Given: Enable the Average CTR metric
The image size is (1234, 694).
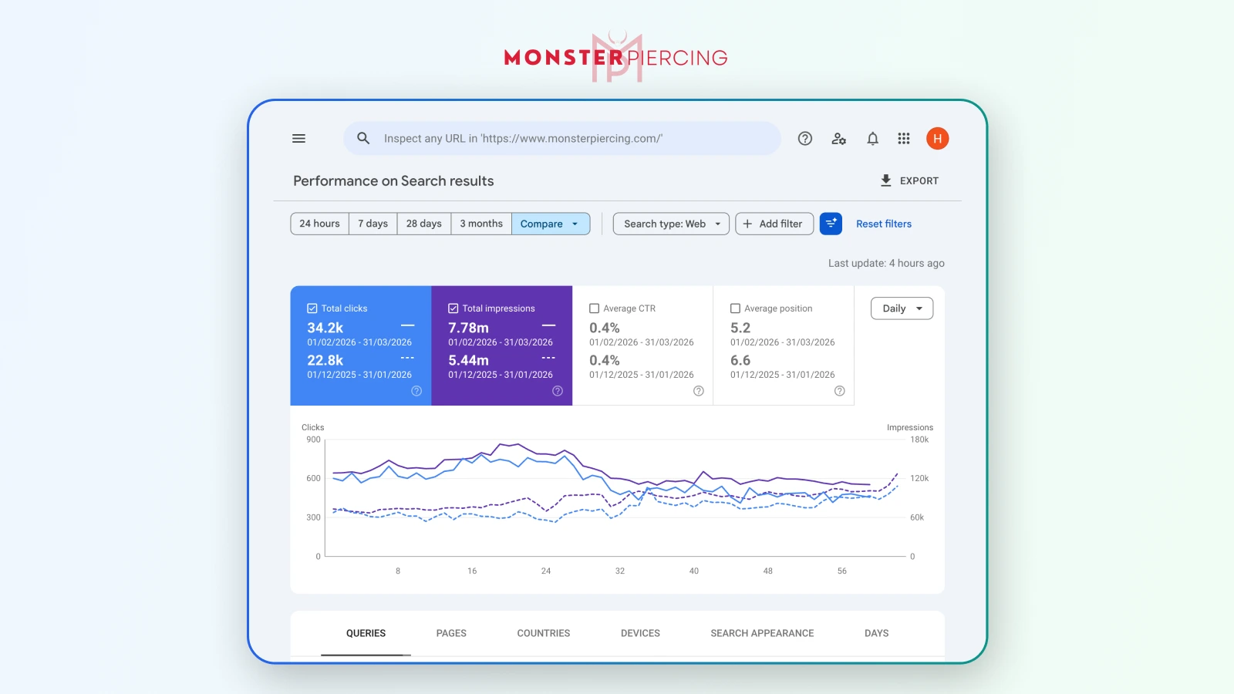Looking at the screenshot, I should (595, 308).
